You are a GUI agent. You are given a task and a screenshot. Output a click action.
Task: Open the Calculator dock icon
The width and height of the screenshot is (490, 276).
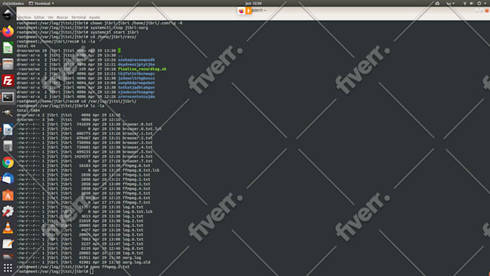pos(8,146)
